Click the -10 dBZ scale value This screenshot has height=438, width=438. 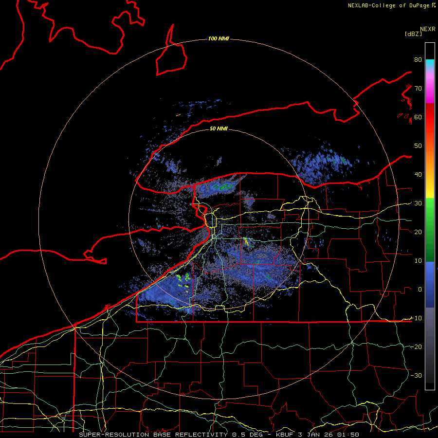point(416,318)
